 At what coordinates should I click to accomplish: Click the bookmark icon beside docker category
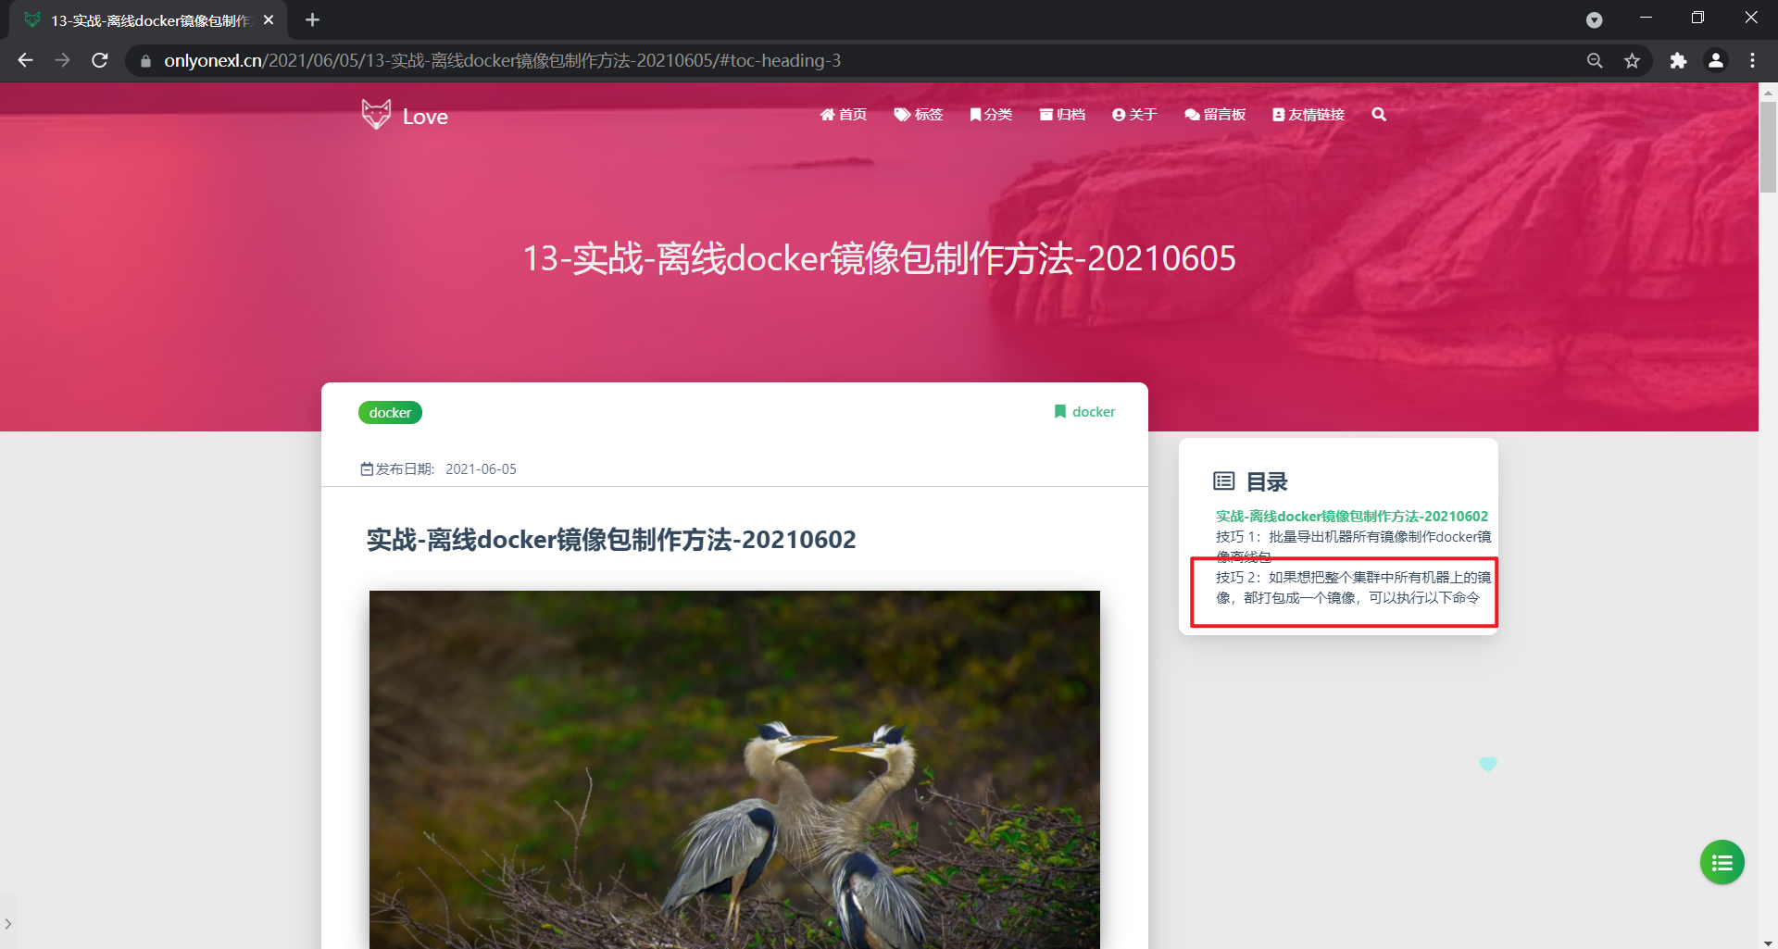tap(1060, 411)
